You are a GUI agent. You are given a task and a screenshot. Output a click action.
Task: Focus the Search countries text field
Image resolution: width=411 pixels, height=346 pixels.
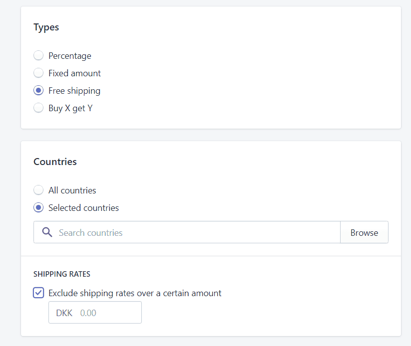coord(187,232)
